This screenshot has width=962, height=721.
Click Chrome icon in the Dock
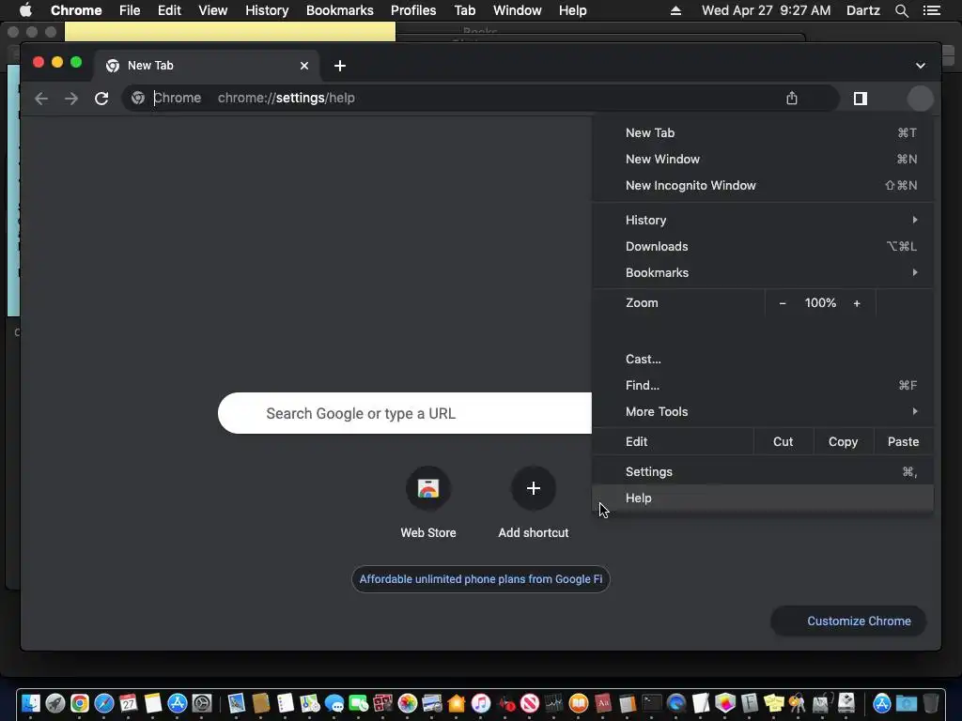point(79,703)
